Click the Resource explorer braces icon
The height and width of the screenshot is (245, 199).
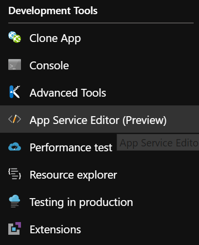click(x=15, y=174)
